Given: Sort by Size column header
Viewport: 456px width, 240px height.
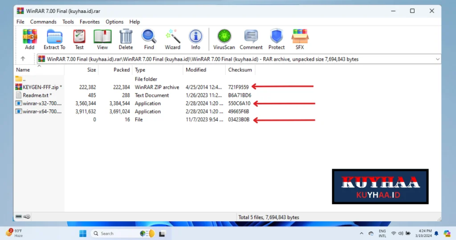Looking at the screenshot, I should (x=81, y=70).
